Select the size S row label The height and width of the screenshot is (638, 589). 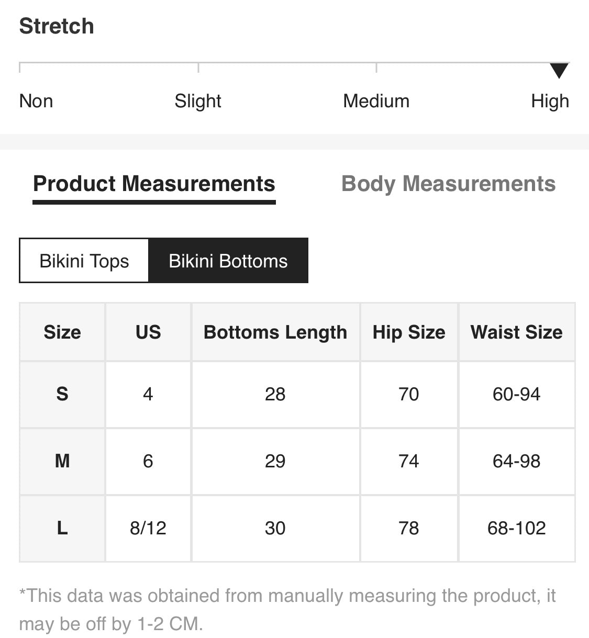click(62, 394)
